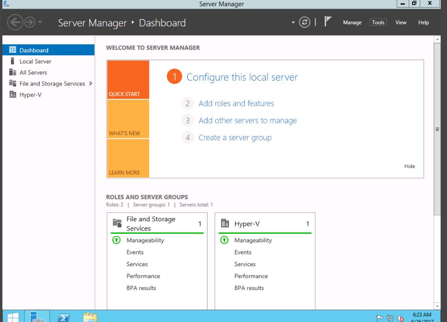Click the Hyper-V tile icon

(x=225, y=223)
